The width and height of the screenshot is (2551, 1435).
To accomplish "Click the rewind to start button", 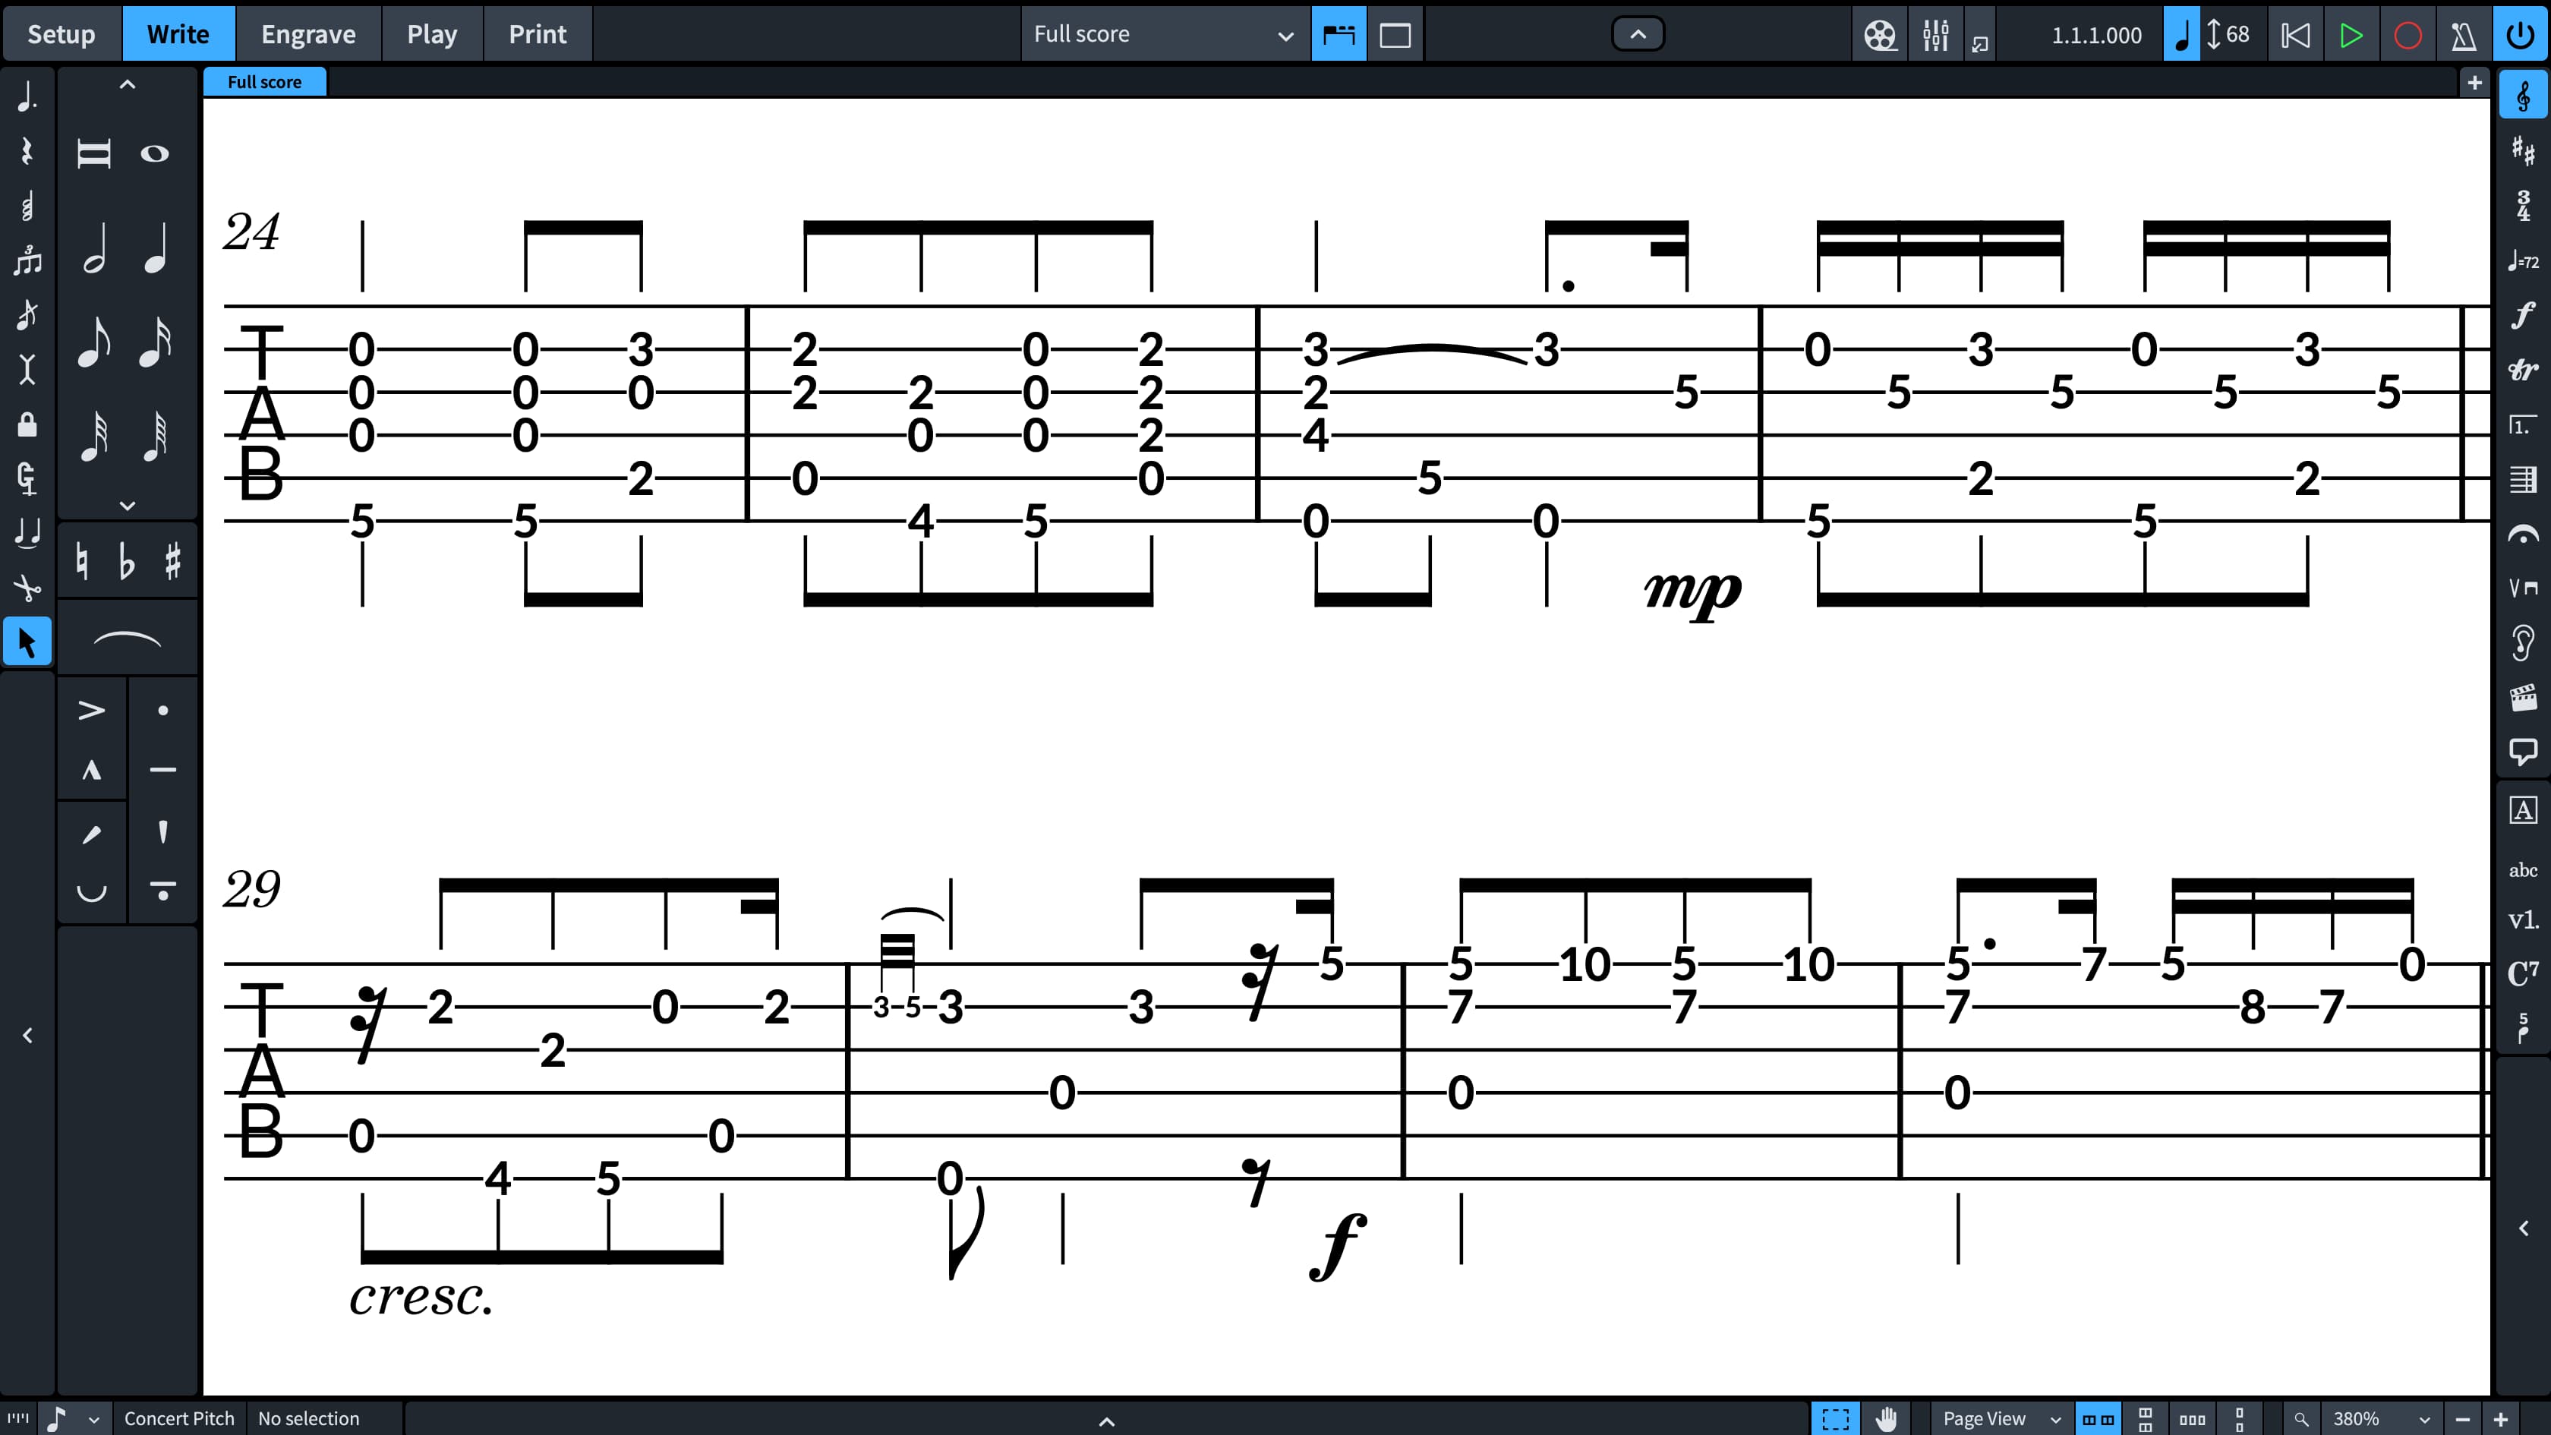I will [2297, 33].
